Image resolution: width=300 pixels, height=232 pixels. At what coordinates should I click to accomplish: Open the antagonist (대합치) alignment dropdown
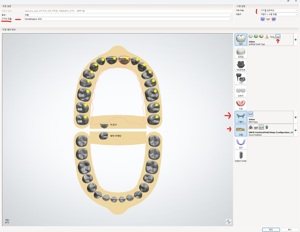pyautogui.click(x=279, y=15)
